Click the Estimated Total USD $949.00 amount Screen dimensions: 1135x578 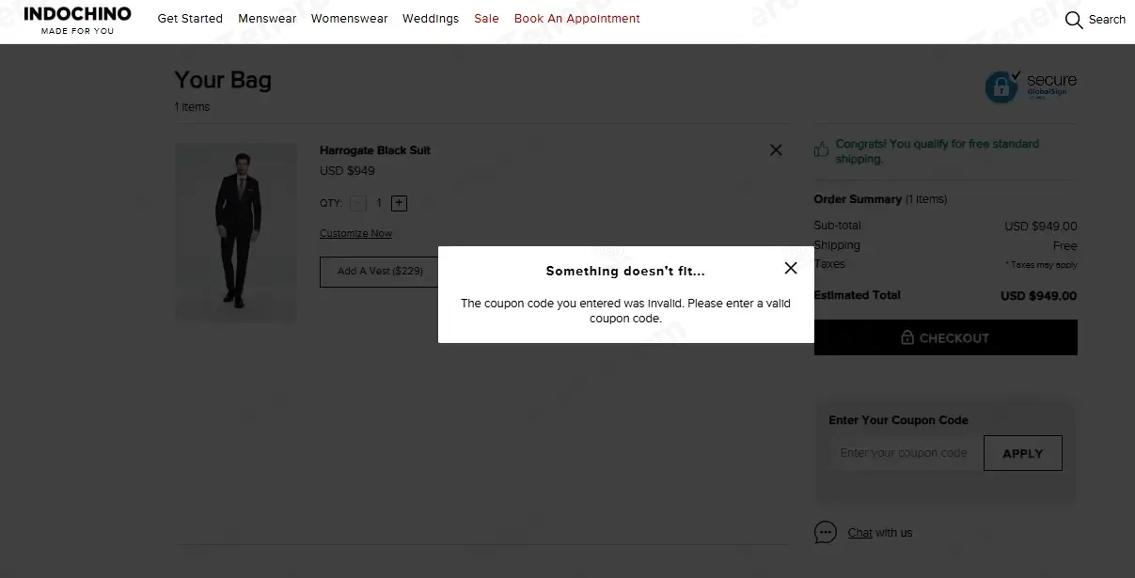tap(1039, 296)
